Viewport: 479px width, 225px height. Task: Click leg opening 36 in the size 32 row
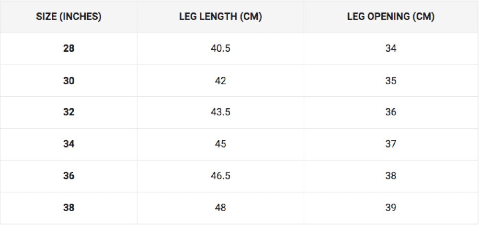click(391, 112)
